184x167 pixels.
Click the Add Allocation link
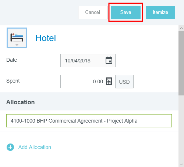(35, 147)
